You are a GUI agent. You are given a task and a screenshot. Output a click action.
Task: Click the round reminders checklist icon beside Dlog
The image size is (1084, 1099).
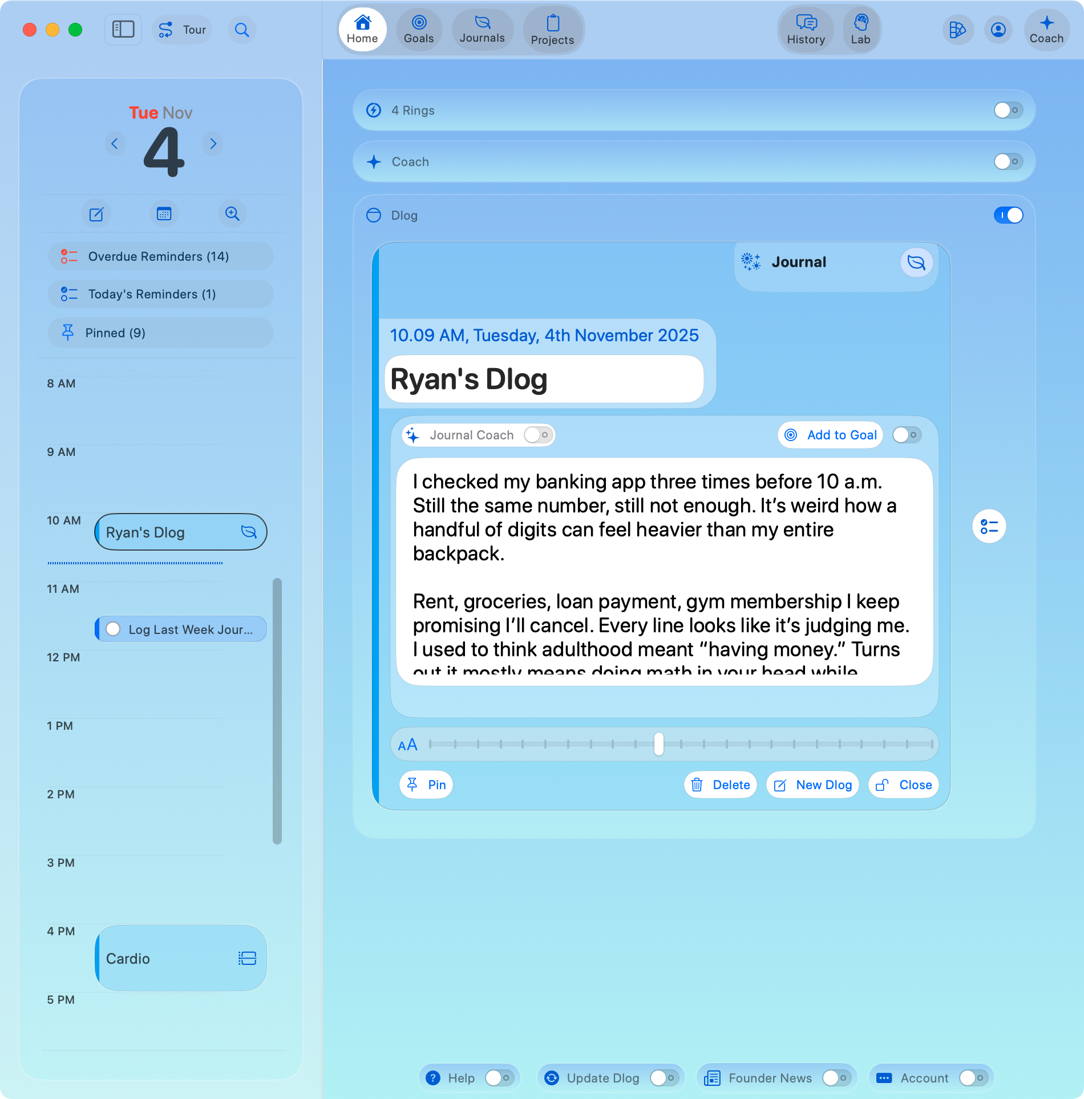coord(989,526)
